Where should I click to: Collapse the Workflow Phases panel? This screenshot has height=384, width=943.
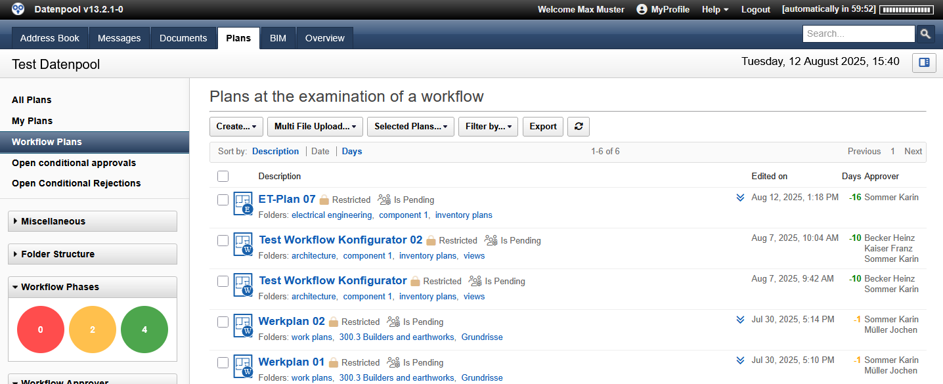click(92, 287)
